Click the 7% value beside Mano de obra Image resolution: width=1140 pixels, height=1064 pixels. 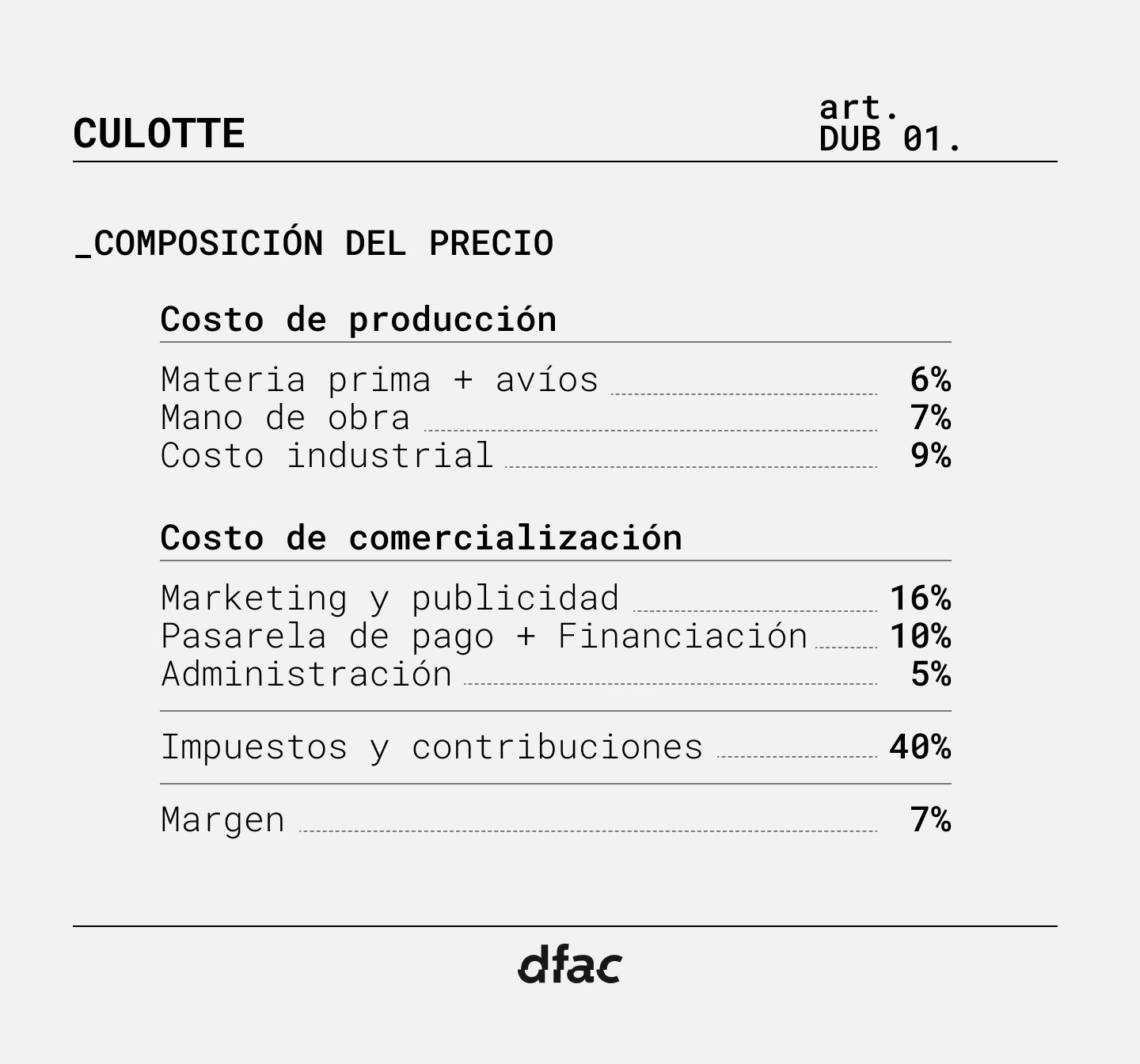930,418
